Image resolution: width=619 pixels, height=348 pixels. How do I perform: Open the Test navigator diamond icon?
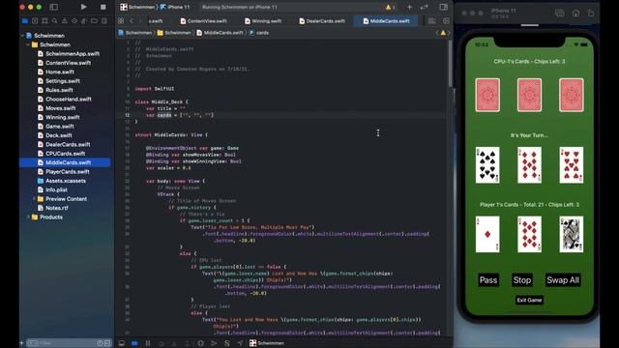tap(74, 21)
